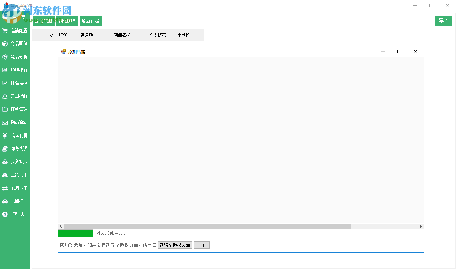This screenshot has height=269, width=456.
Task: Click the 授权状态 column header
Action: [x=157, y=35]
